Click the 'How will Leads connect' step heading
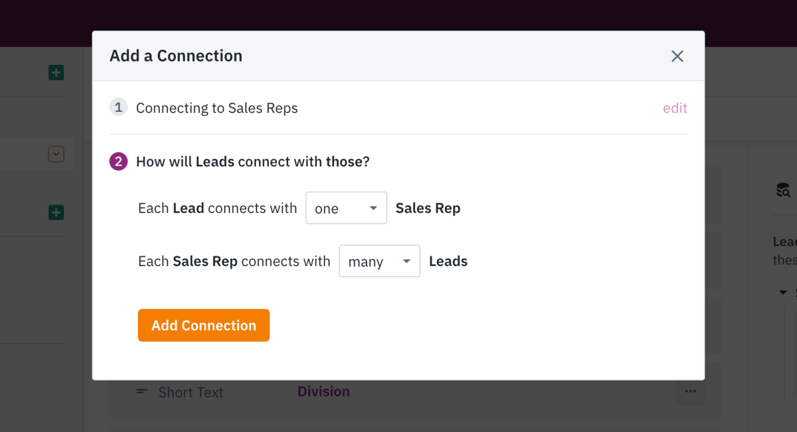797x432 pixels. pyautogui.click(x=253, y=161)
